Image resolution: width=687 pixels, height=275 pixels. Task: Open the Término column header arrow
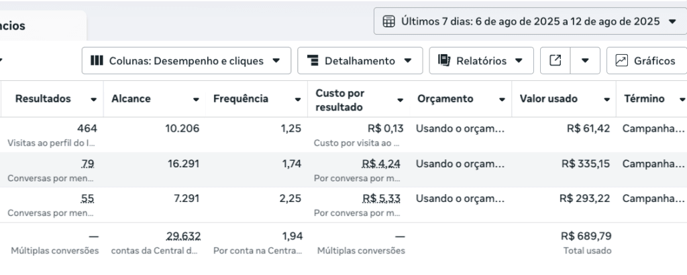[x=682, y=99]
